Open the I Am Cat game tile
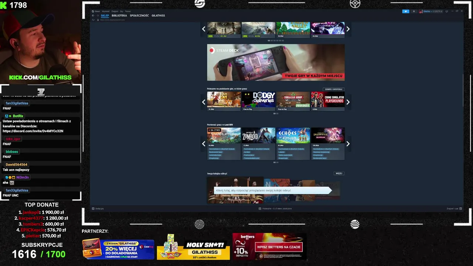This screenshot has height=266, width=473. coord(224,101)
